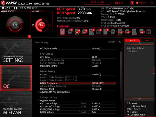Click CPU Core Voltage value 1.2875 V

[x=96, y=103]
